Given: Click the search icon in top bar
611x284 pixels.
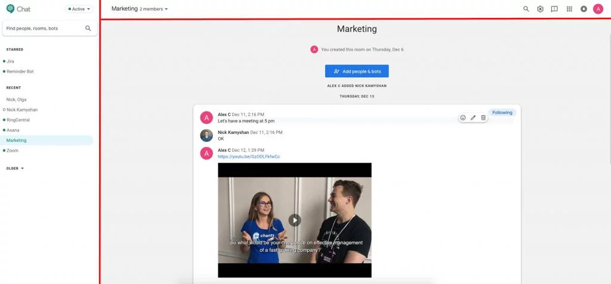Looking at the screenshot, I should pos(526,9).
